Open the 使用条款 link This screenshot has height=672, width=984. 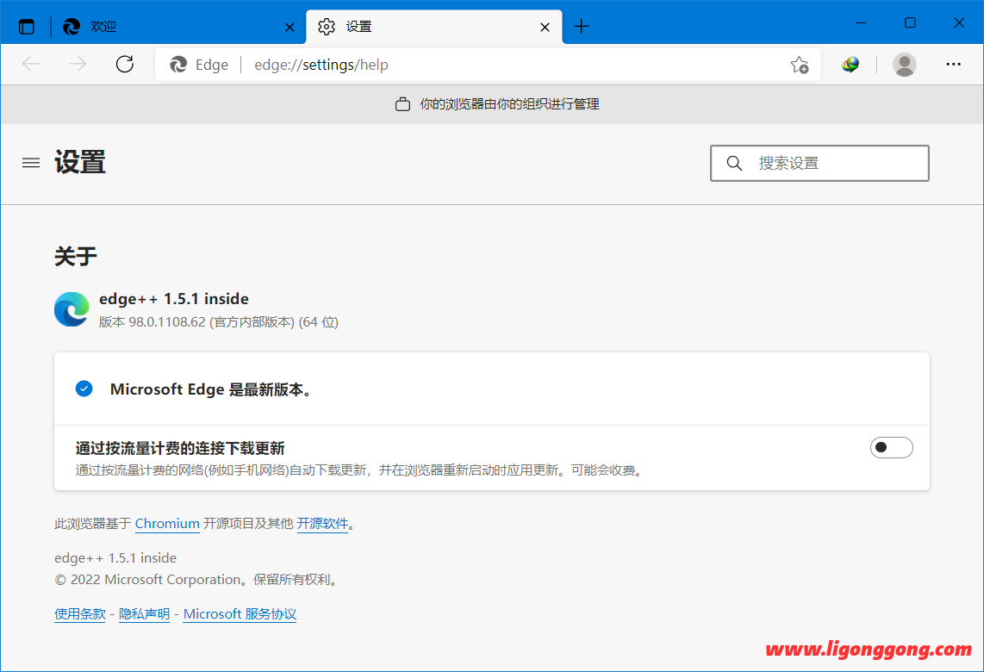coord(79,613)
